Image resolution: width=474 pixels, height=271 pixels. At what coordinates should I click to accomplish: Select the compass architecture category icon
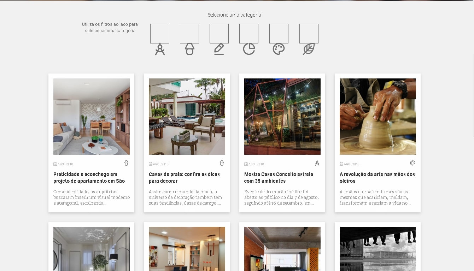tap(160, 49)
